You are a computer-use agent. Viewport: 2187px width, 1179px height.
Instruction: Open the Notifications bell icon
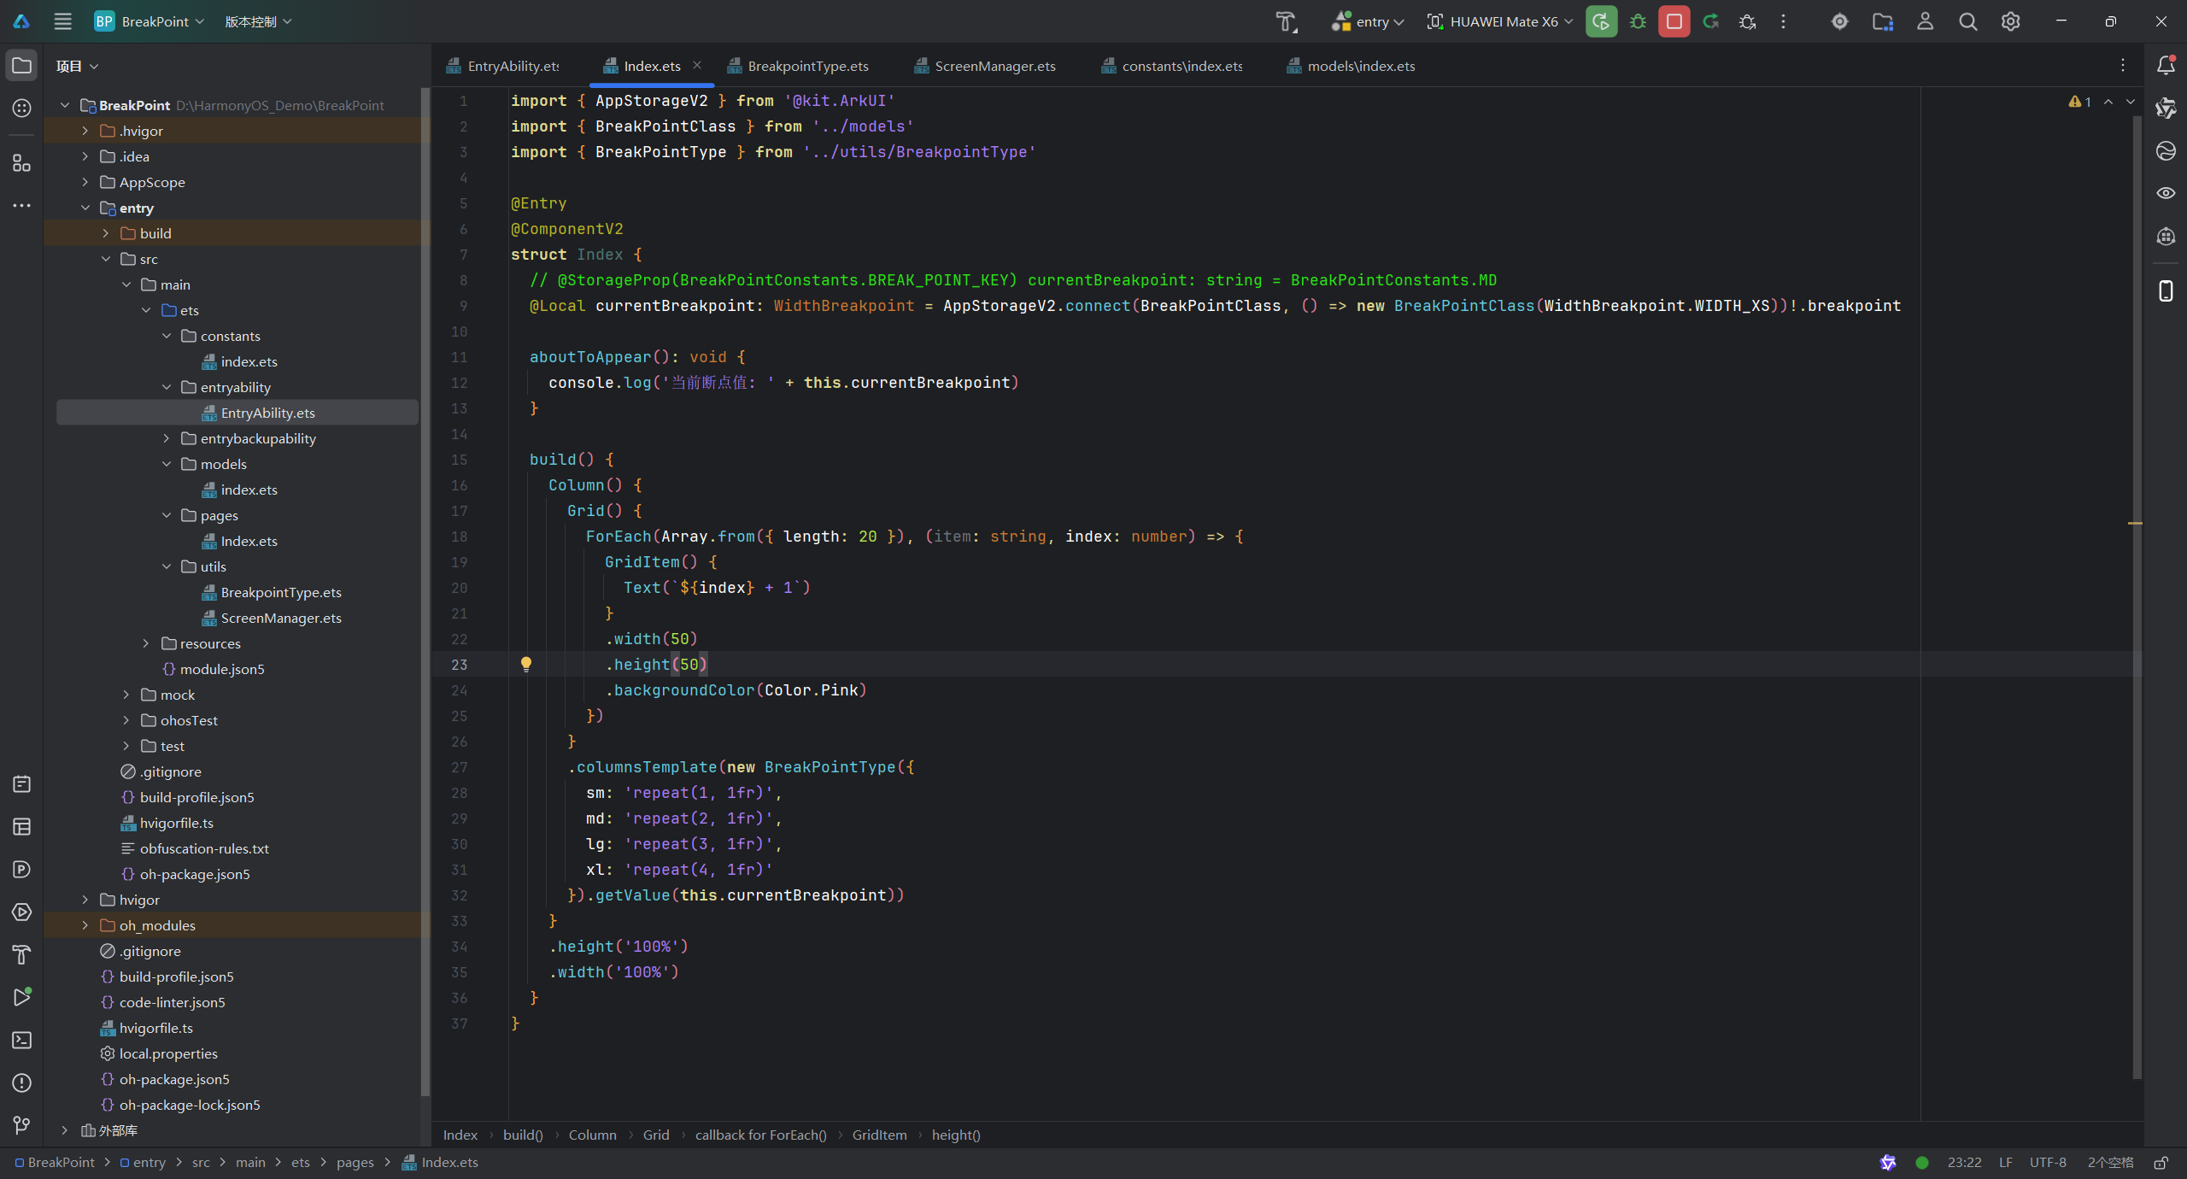coord(2166,66)
